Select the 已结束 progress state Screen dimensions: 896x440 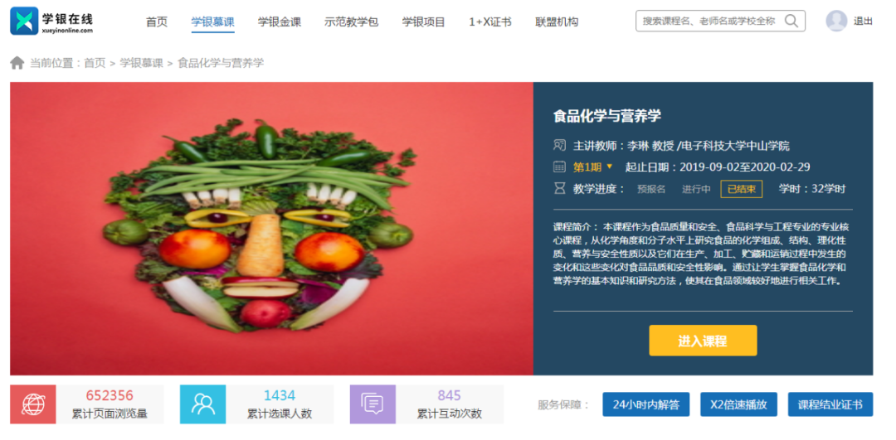[x=741, y=189]
